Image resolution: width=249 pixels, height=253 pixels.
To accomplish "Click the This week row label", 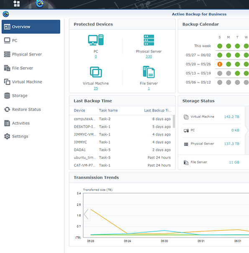I will coord(203,46).
